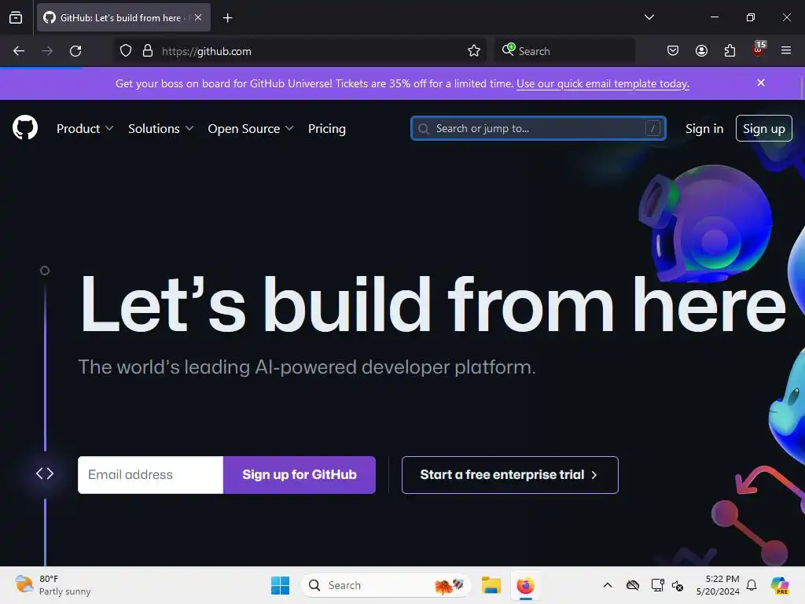Go to the Pricing page
Image resolution: width=805 pixels, height=604 pixels.
pyautogui.click(x=327, y=128)
